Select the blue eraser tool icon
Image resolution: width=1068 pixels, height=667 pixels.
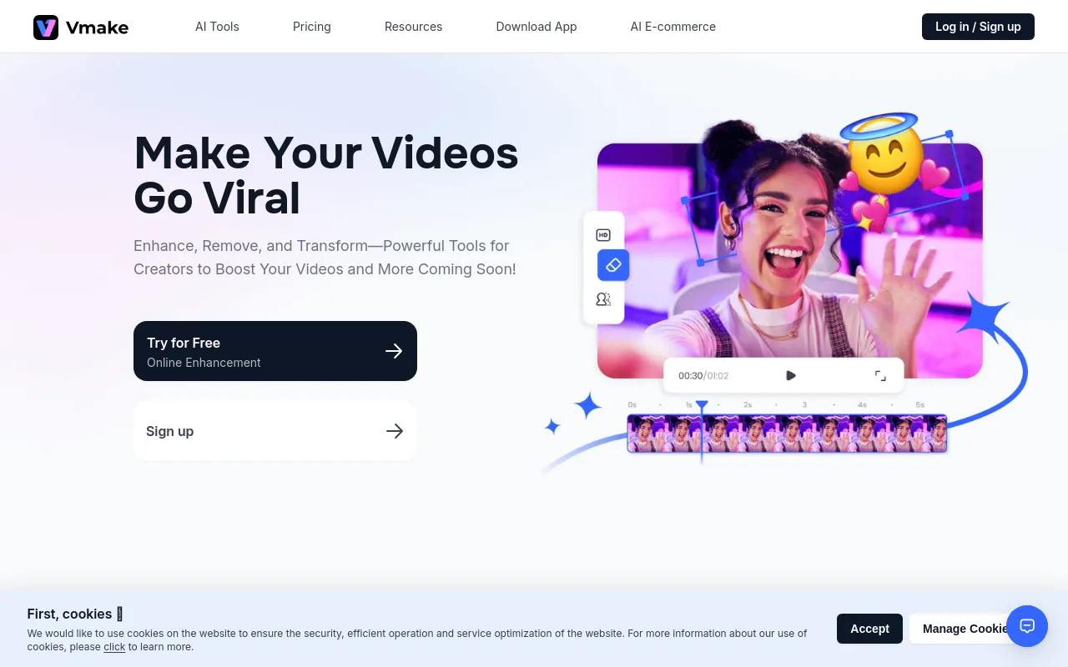pos(613,265)
